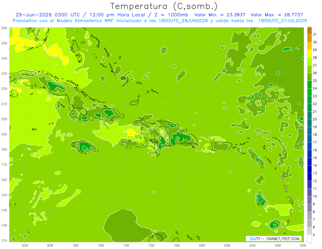
Task: Click the colorbar label "30"
Action: click(315, 42)
